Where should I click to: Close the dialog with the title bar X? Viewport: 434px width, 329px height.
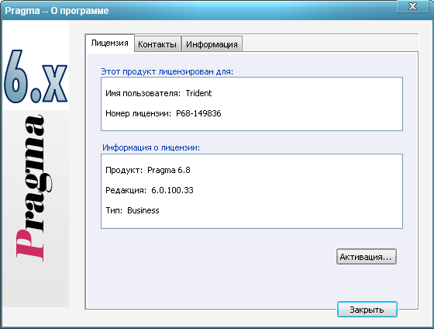412,6
